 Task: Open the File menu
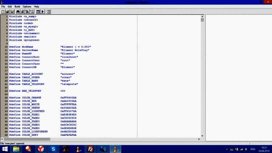(3, 7)
